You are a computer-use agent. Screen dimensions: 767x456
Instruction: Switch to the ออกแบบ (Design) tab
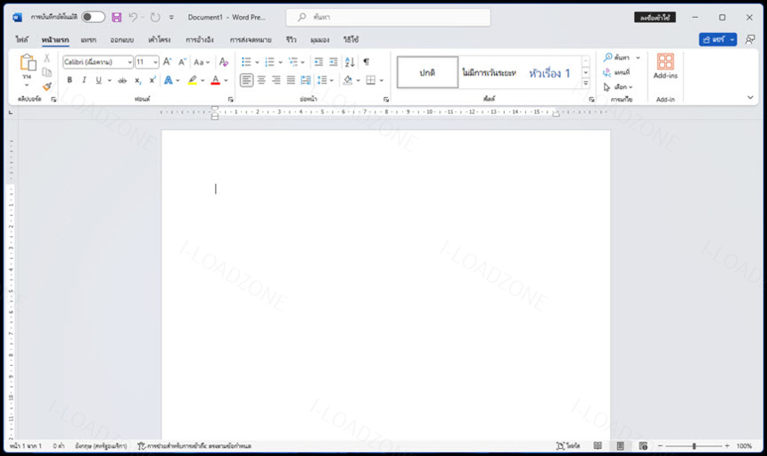[x=122, y=39]
